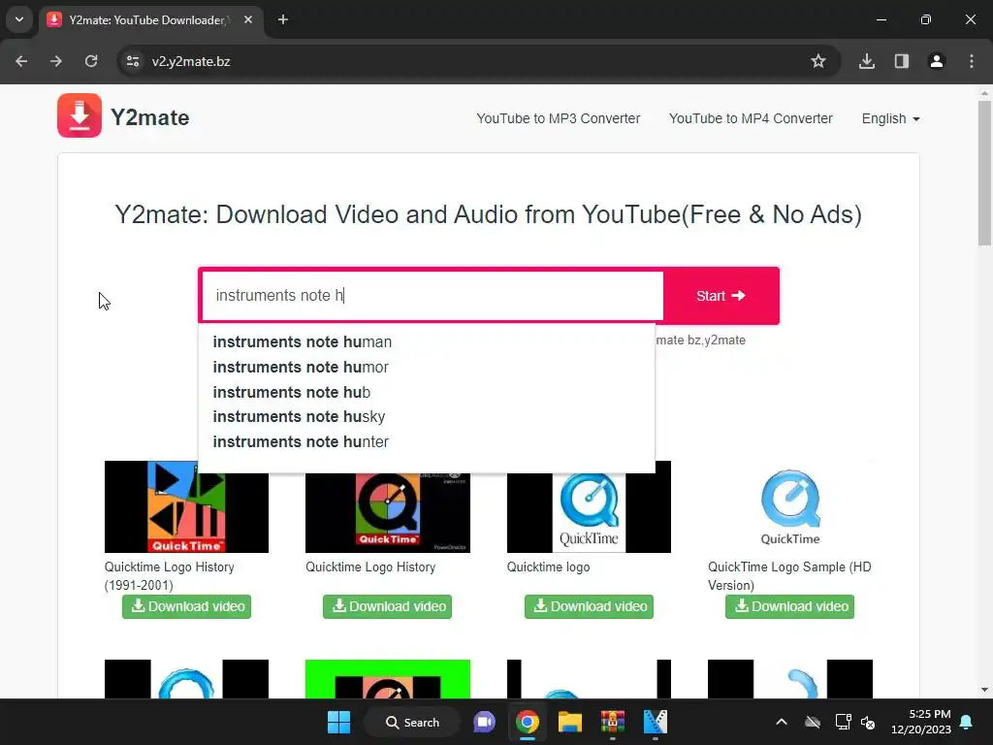Click the Chrome taskbar icon
The image size is (993, 745).
(x=527, y=722)
